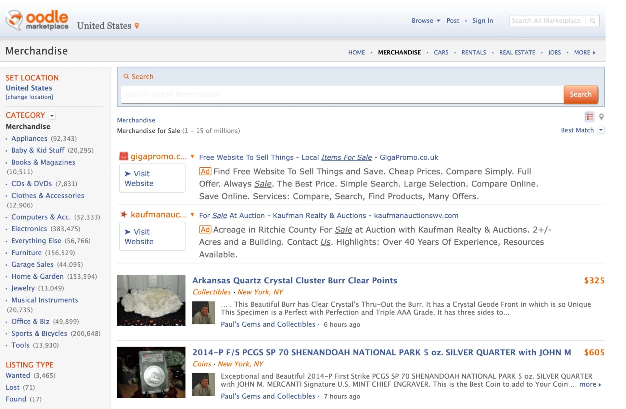Expand the CATEGORY filter dropdown
This screenshot has height=409, width=626.
click(52, 116)
